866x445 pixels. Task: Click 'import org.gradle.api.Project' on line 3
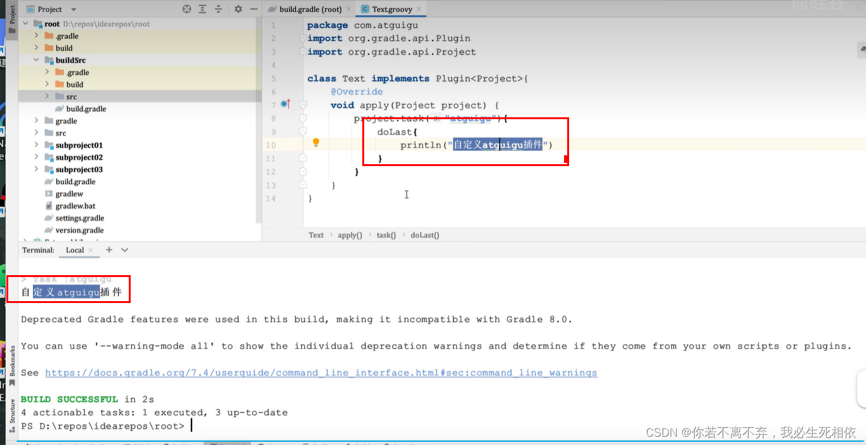[391, 52]
